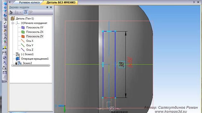This screenshot has width=202, height=113.
Task: Close the Дерево модели panel
Action: (51, 7)
